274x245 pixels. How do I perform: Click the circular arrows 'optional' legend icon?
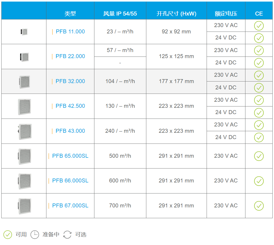[67, 234]
